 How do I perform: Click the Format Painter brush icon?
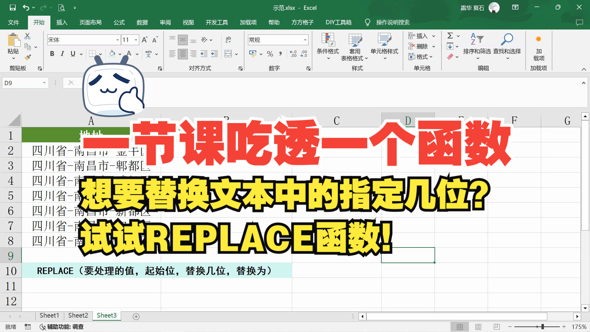pyautogui.click(x=28, y=57)
